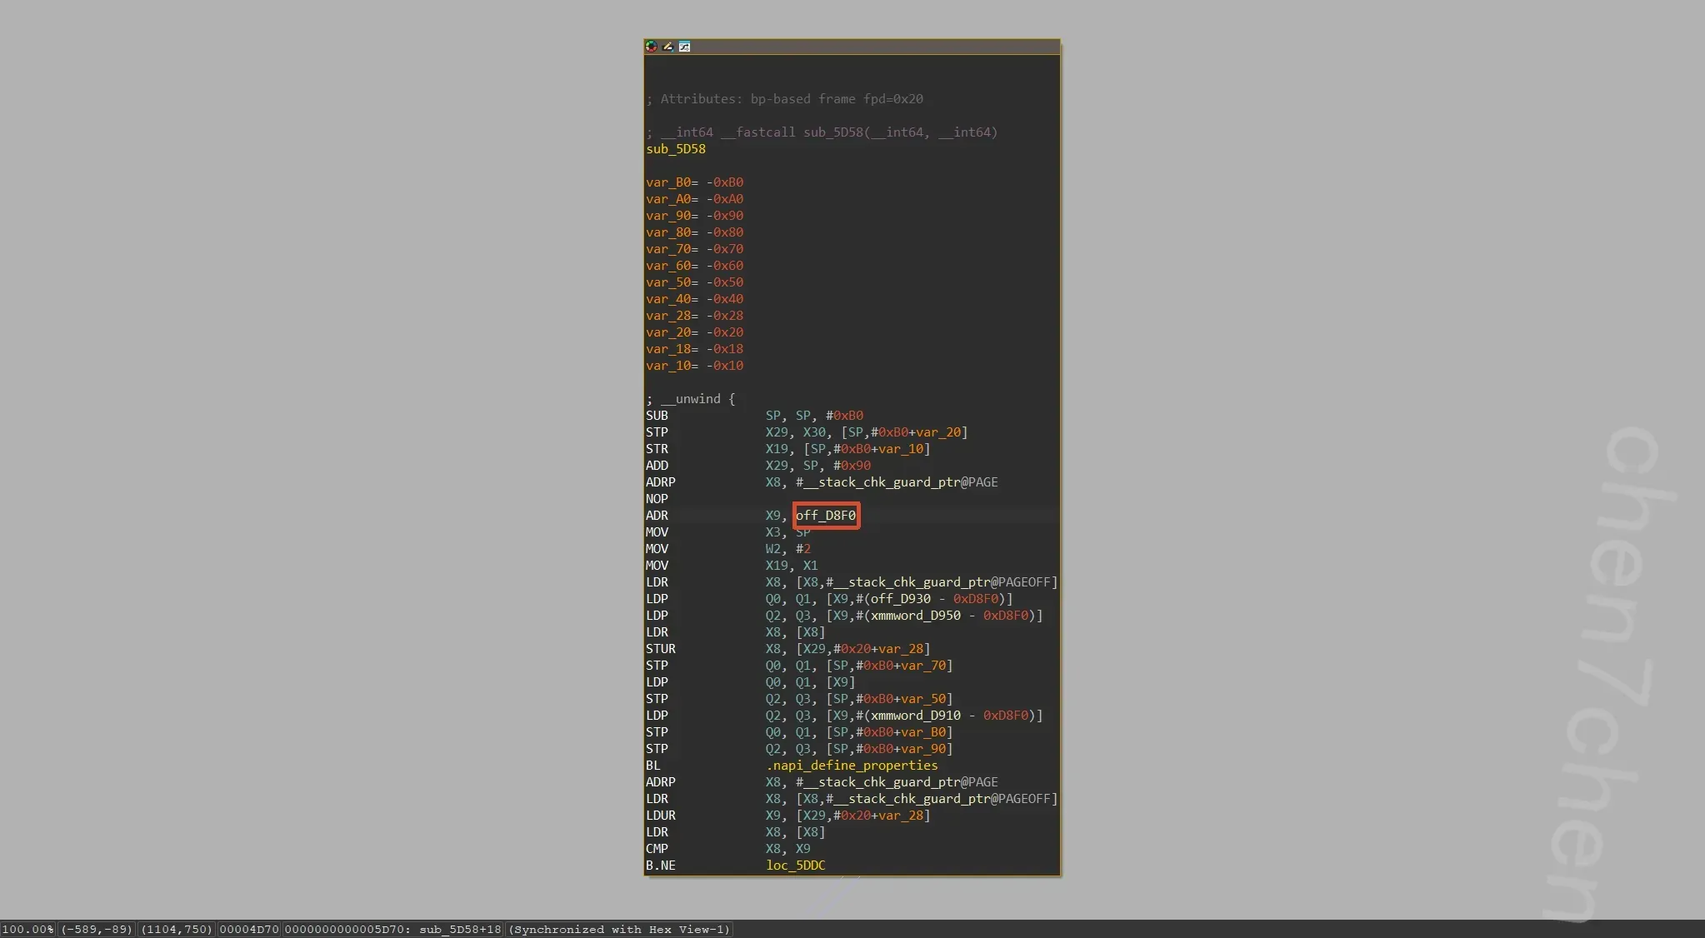
Task: Click the node color wheel icon
Action: 652,47
